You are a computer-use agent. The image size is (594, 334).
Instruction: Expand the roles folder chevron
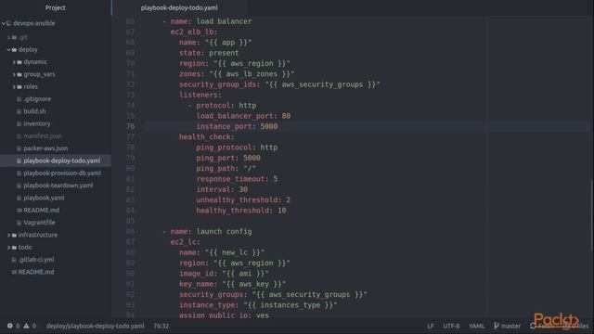14,86
